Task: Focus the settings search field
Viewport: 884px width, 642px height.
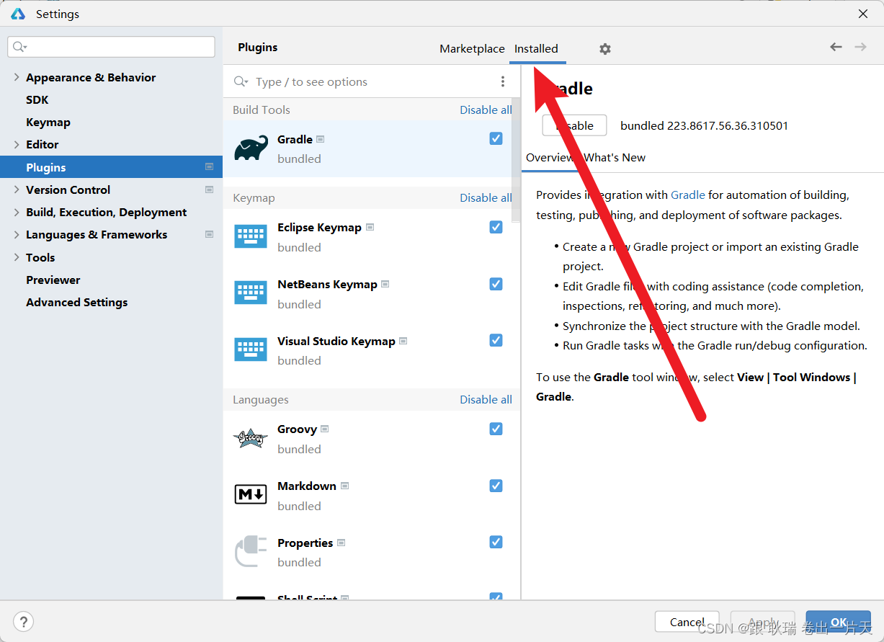Action: [112, 47]
